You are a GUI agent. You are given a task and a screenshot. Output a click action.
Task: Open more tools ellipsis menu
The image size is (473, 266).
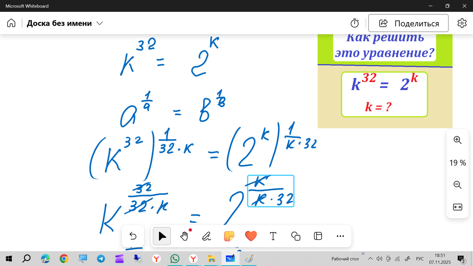[x=341, y=236]
